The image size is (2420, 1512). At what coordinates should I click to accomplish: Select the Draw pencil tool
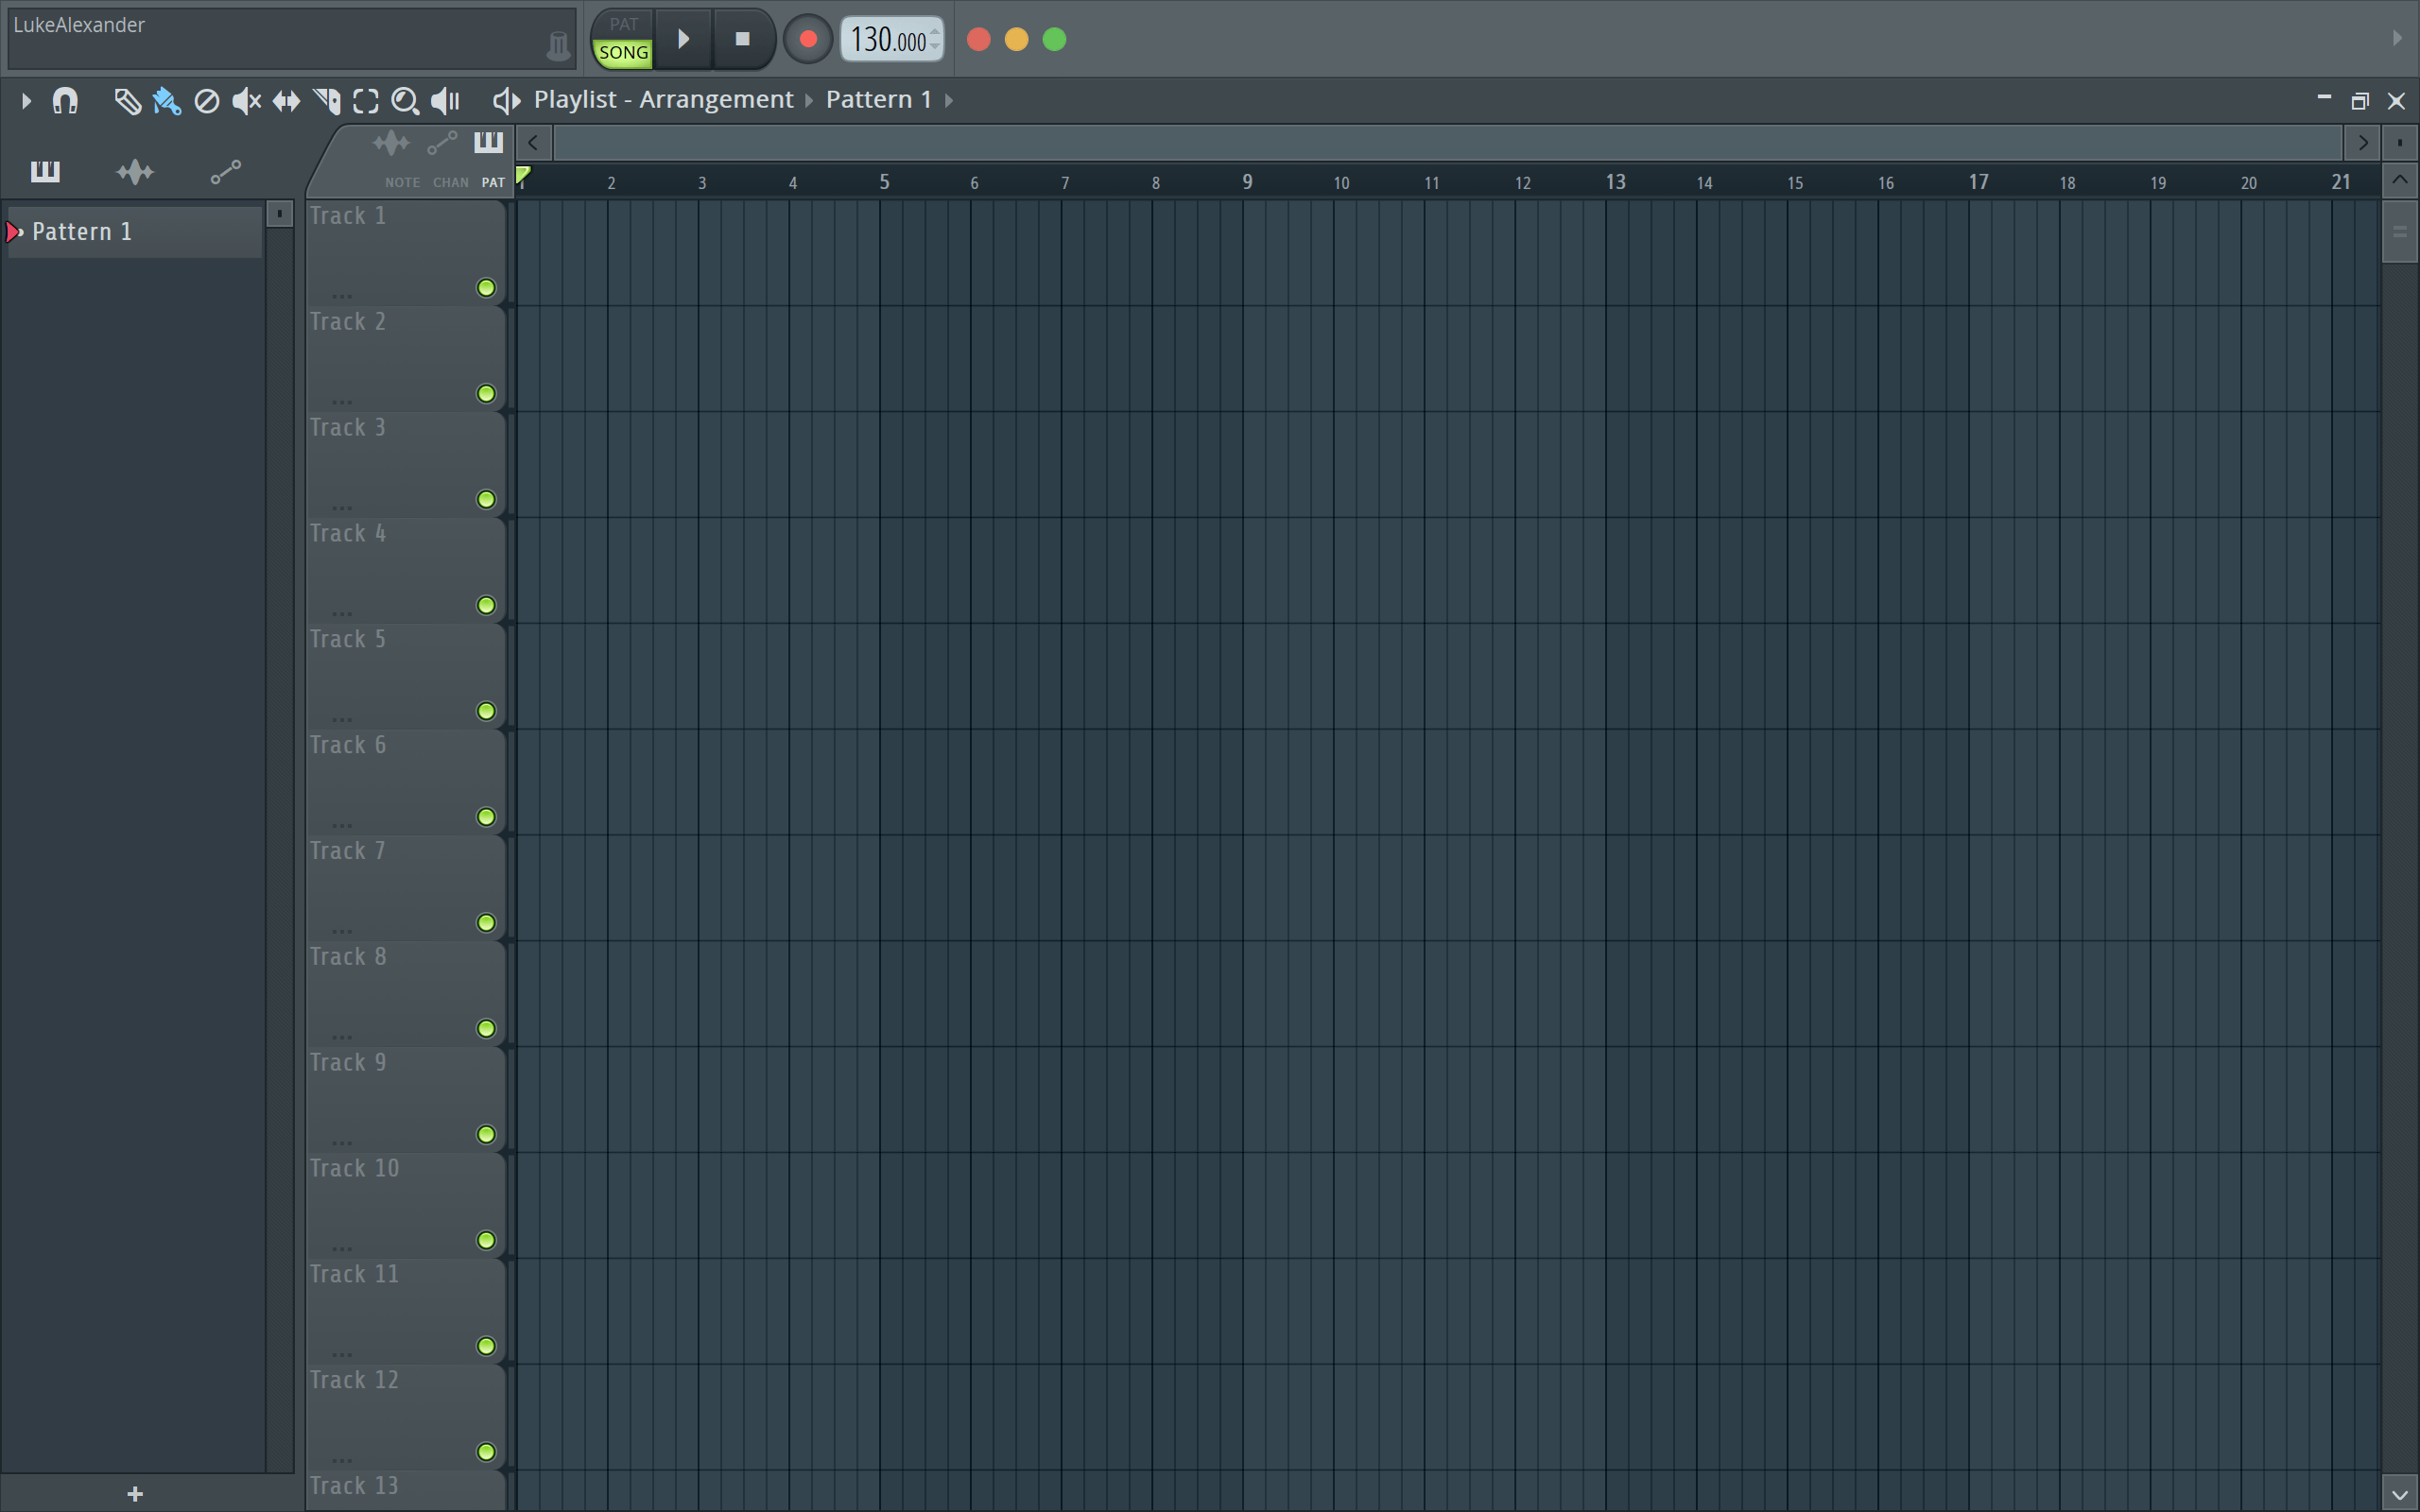127,101
